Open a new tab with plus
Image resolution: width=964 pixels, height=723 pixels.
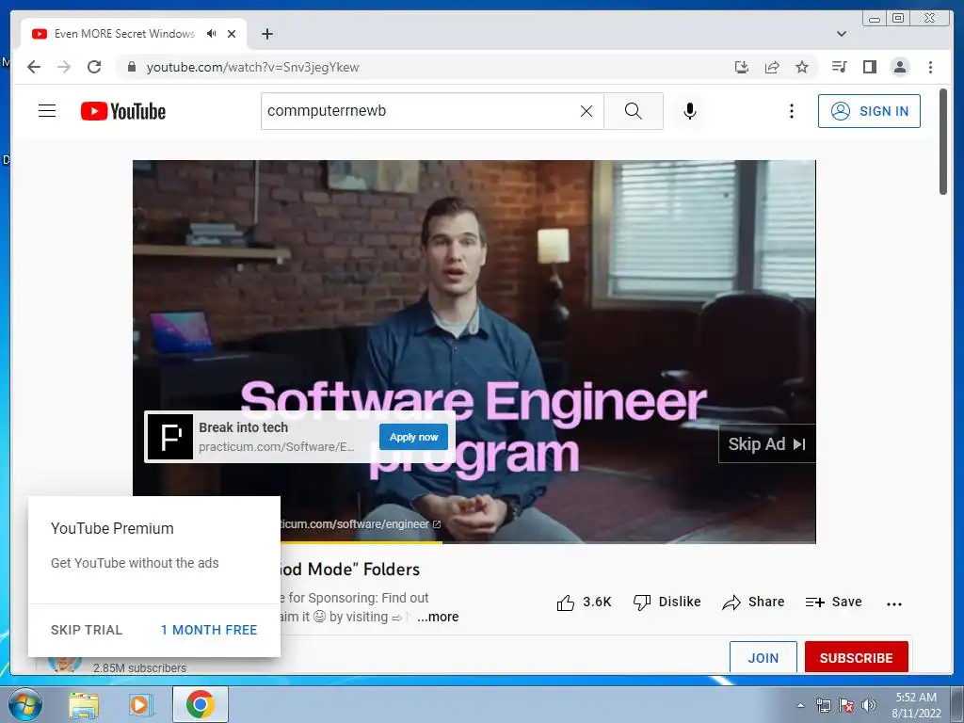266,34
